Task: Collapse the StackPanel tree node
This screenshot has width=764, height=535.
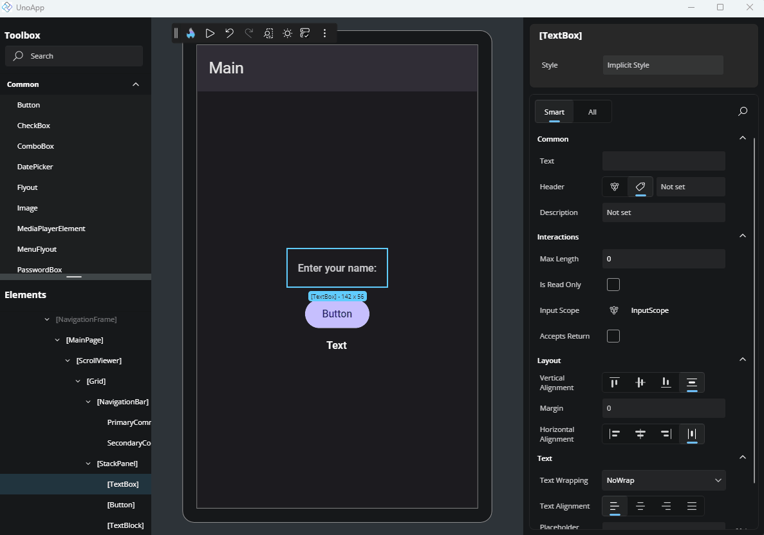Action: pos(89,464)
